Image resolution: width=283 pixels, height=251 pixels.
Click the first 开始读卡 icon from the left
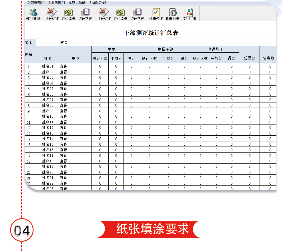click(68, 13)
